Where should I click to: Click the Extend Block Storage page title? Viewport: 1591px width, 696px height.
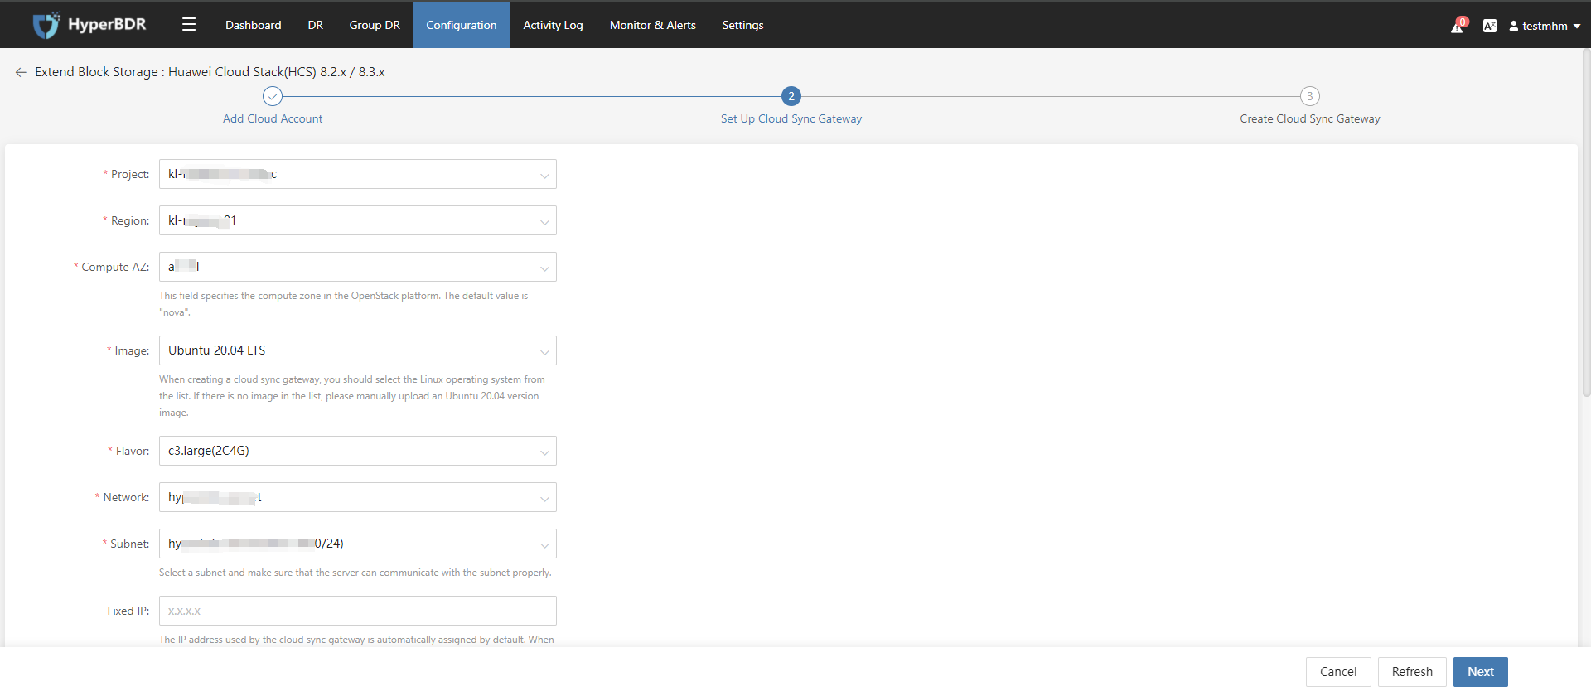coord(210,72)
